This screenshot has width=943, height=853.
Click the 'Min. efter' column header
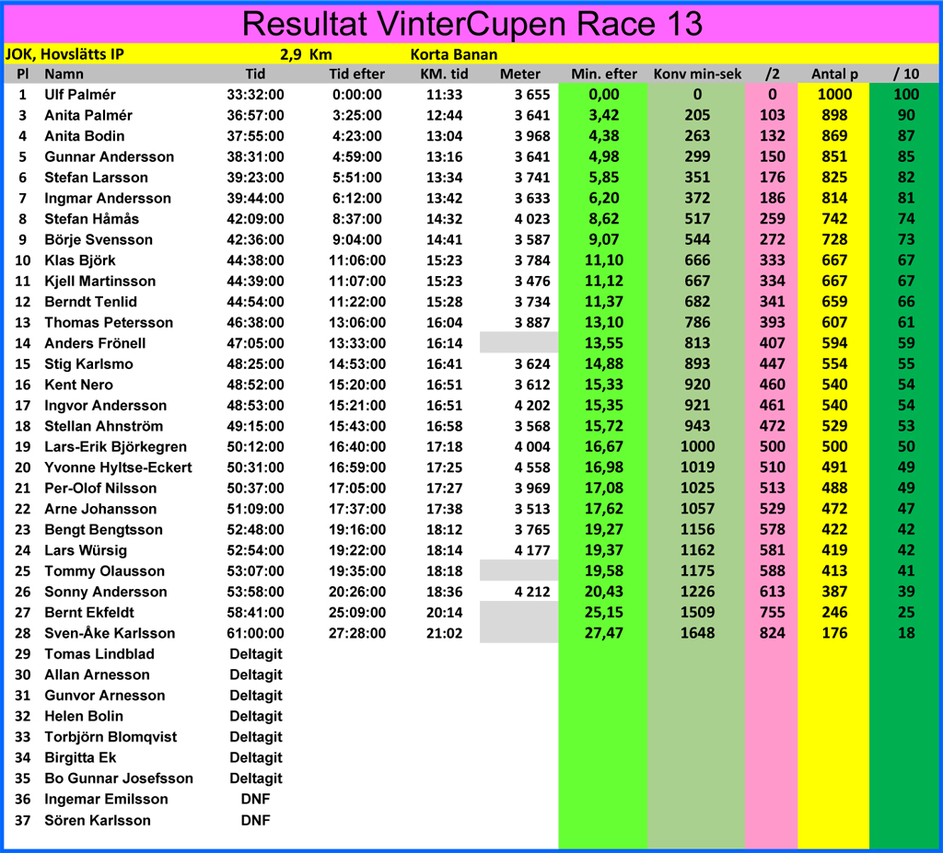click(604, 74)
